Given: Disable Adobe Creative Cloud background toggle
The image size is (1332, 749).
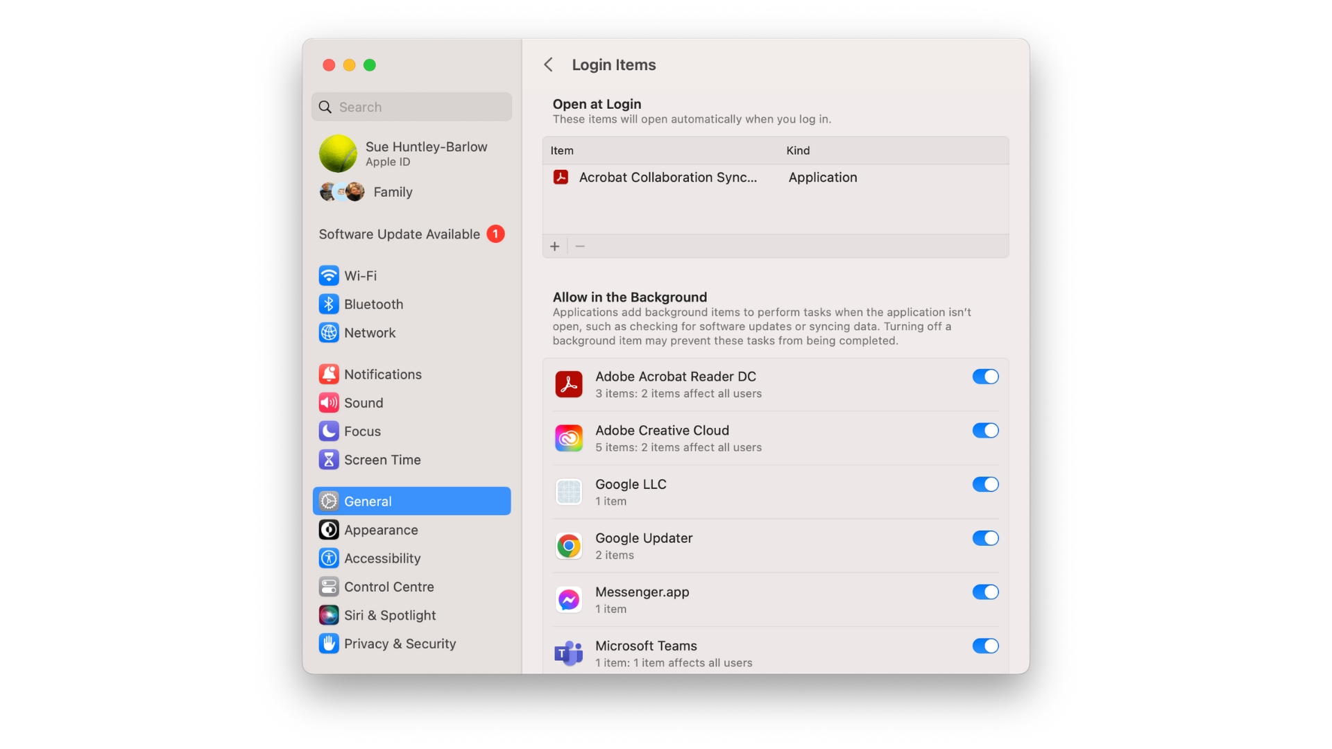Looking at the screenshot, I should coord(985,430).
